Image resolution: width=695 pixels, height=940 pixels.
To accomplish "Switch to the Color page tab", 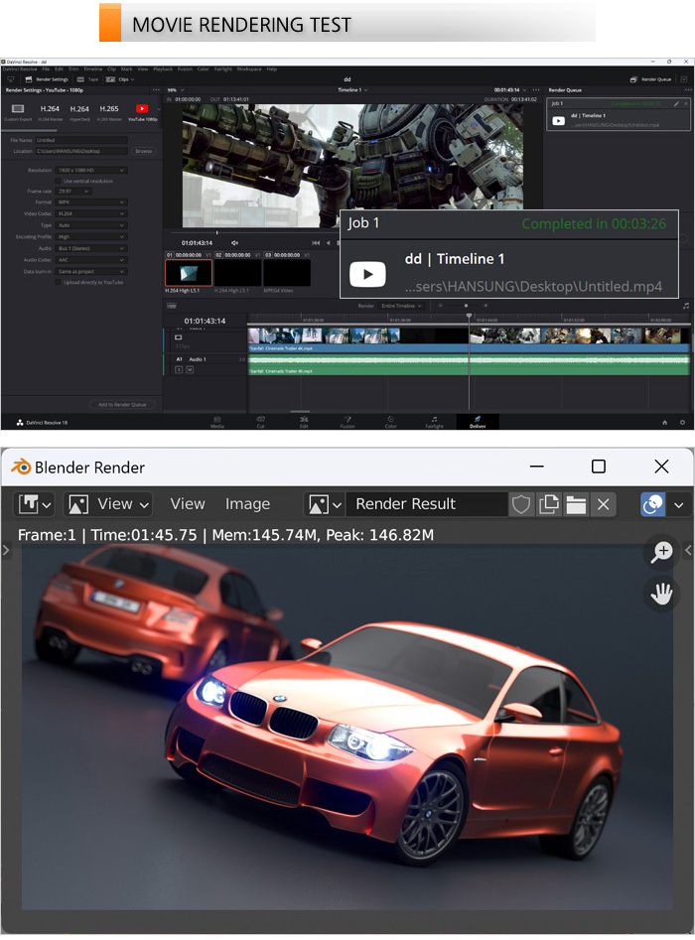I will [390, 422].
